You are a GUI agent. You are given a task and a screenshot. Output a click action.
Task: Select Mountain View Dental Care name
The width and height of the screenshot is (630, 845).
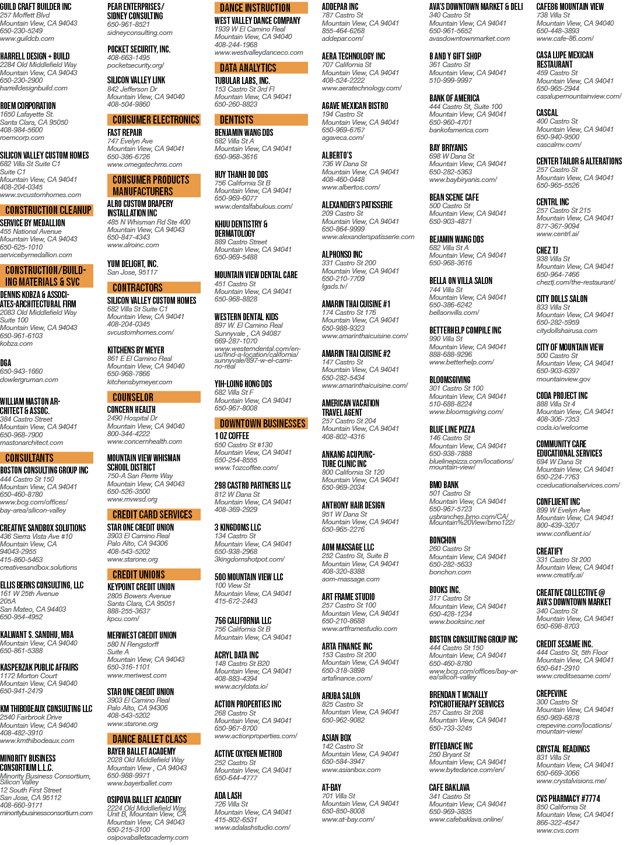pyautogui.click(x=256, y=275)
